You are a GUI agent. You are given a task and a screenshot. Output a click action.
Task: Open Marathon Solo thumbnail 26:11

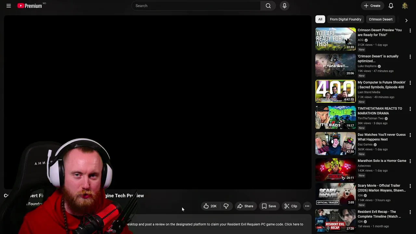pos(335,170)
